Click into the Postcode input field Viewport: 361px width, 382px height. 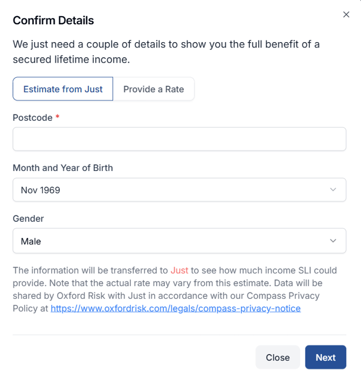point(179,139)
